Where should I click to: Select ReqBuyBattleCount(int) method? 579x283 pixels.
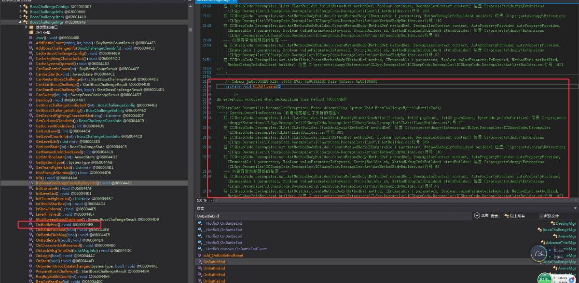72,277
